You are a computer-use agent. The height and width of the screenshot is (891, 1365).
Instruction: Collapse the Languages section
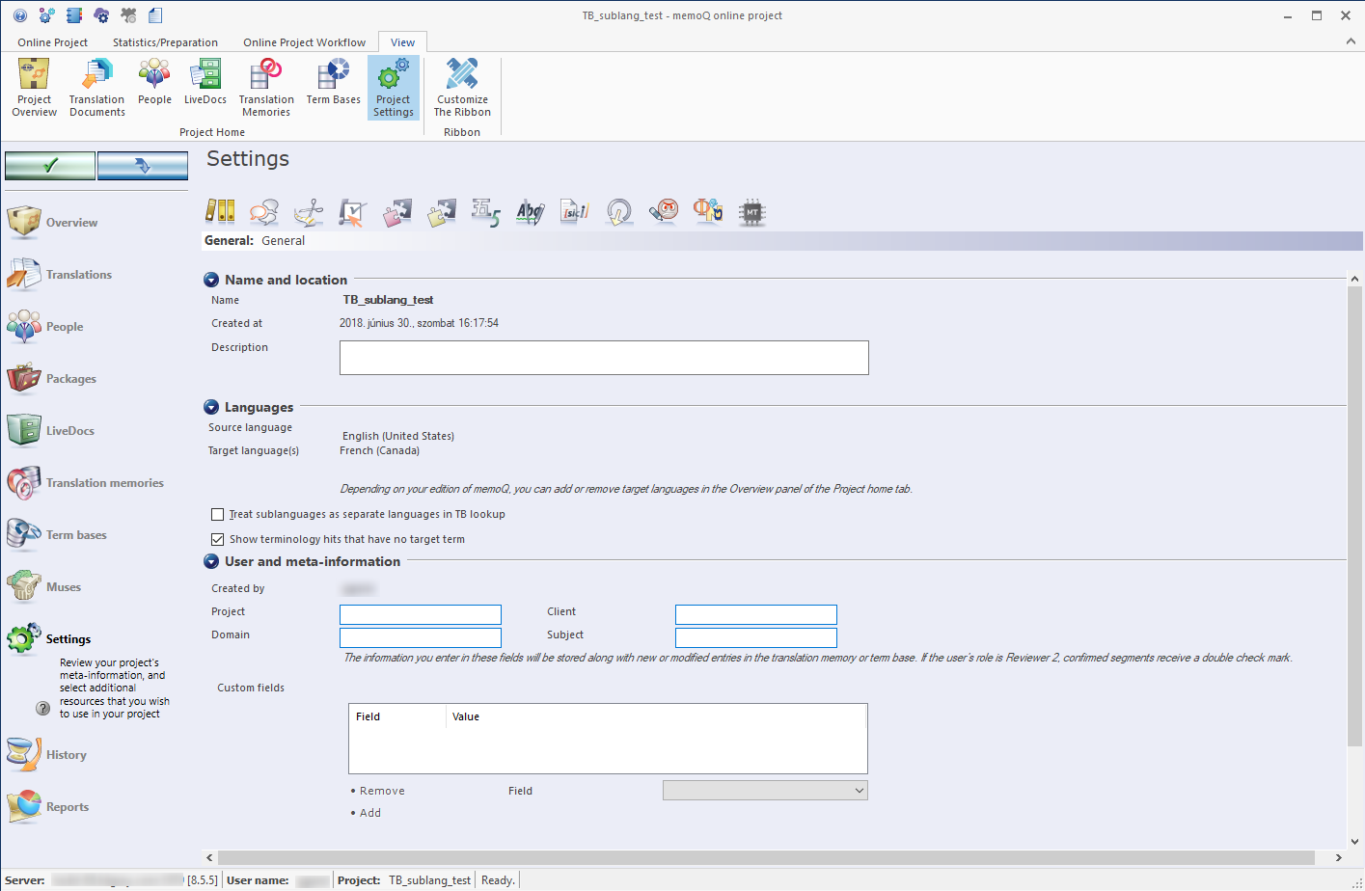pos(210,406)
